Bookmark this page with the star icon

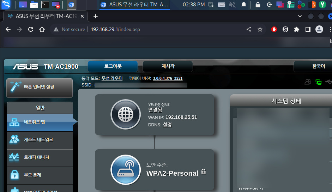point(260,29)
